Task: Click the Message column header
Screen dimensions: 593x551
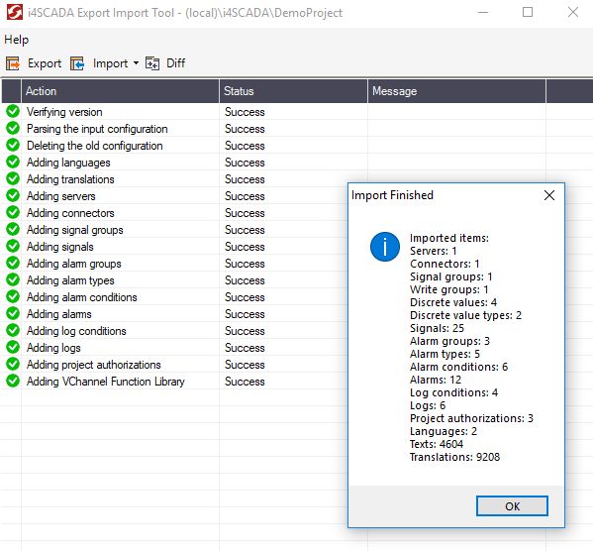Action: tap(456, 91)
